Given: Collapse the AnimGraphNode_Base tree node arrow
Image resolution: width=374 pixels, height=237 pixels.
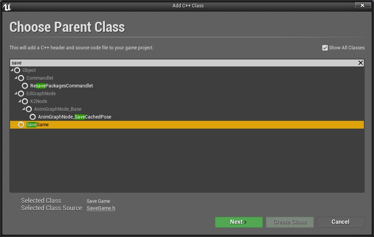Looking at the screenshot, I should pyautogui.click(x=24, y=109).
